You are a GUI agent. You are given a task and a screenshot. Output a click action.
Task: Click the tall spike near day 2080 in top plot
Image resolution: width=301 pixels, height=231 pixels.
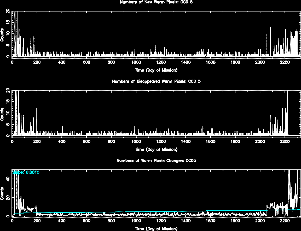tap(270, 41)
